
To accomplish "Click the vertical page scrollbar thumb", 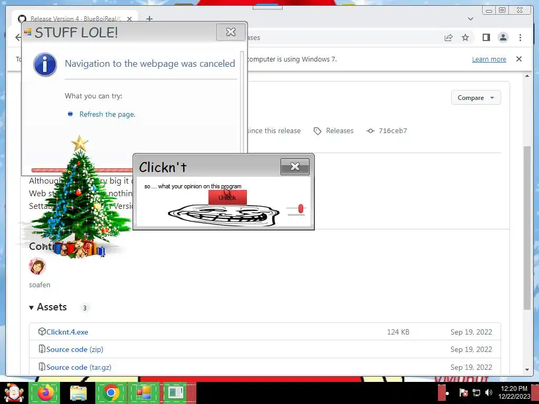I will [527, 228].
